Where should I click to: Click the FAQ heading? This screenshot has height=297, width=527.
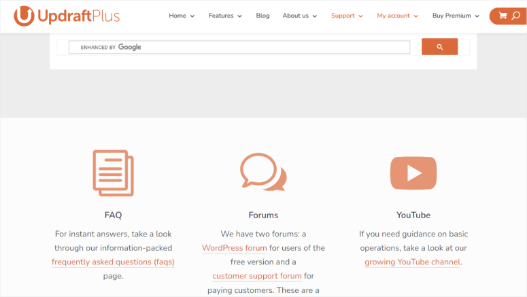(x=114, y=215)
